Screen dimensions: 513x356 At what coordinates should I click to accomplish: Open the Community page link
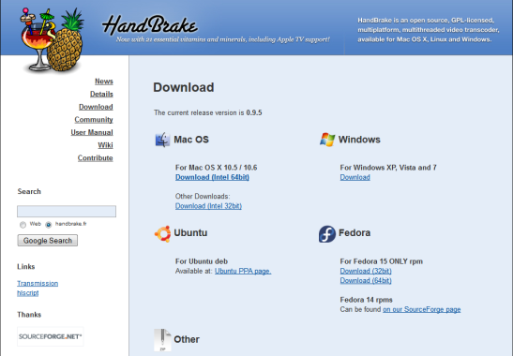tap(94, 119)
